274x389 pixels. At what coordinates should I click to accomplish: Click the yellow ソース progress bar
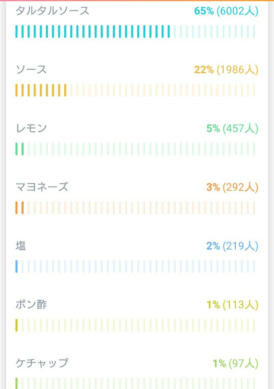(135, 90)
